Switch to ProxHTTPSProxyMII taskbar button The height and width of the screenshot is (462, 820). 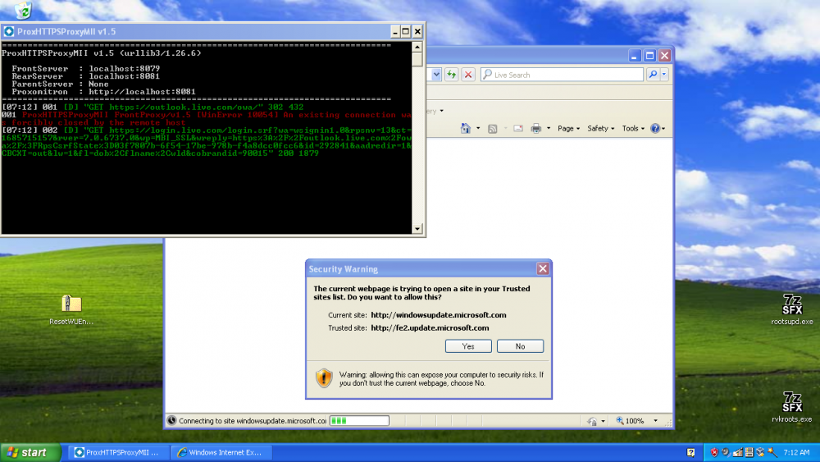(x=117, y=453)
